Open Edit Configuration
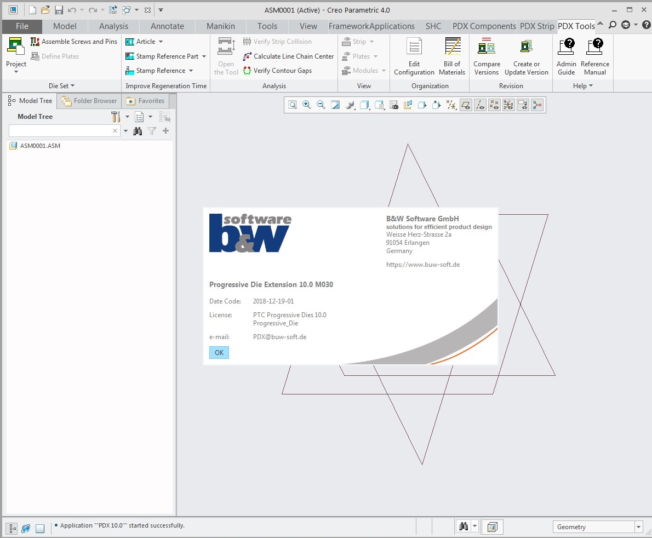652x538 pixels. tap(414, 56)
